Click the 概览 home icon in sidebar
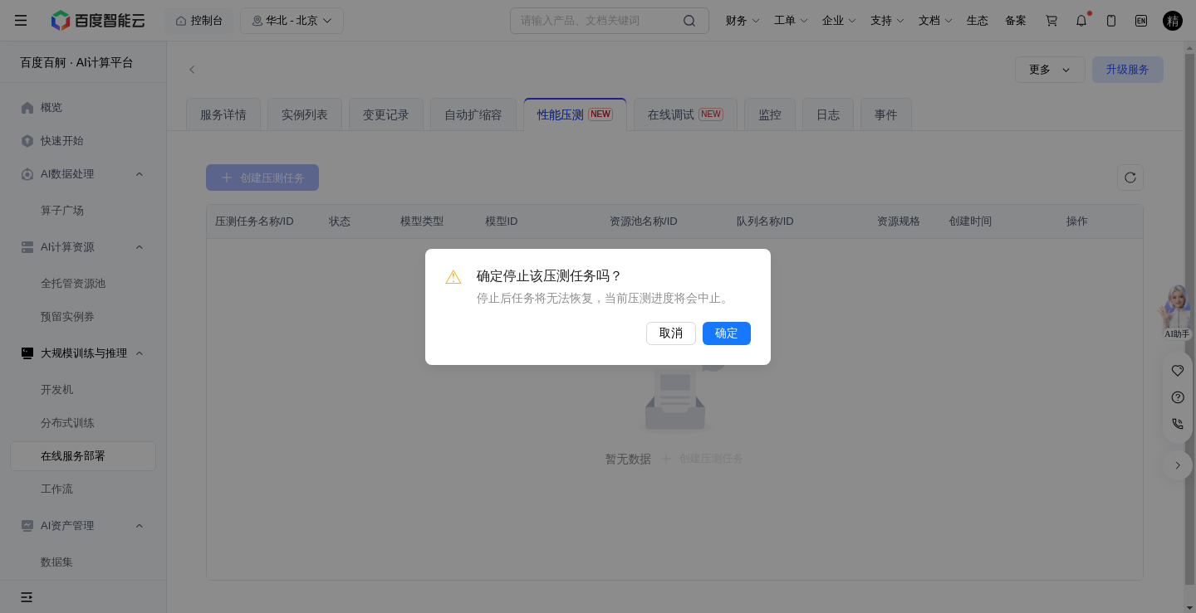The height and width of the screenshot is (613, 1196). tap(27, 108)
